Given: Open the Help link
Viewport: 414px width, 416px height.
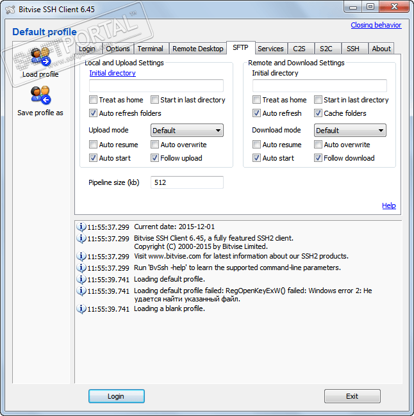Looking at the screenshot, I should tap(389, 205).
